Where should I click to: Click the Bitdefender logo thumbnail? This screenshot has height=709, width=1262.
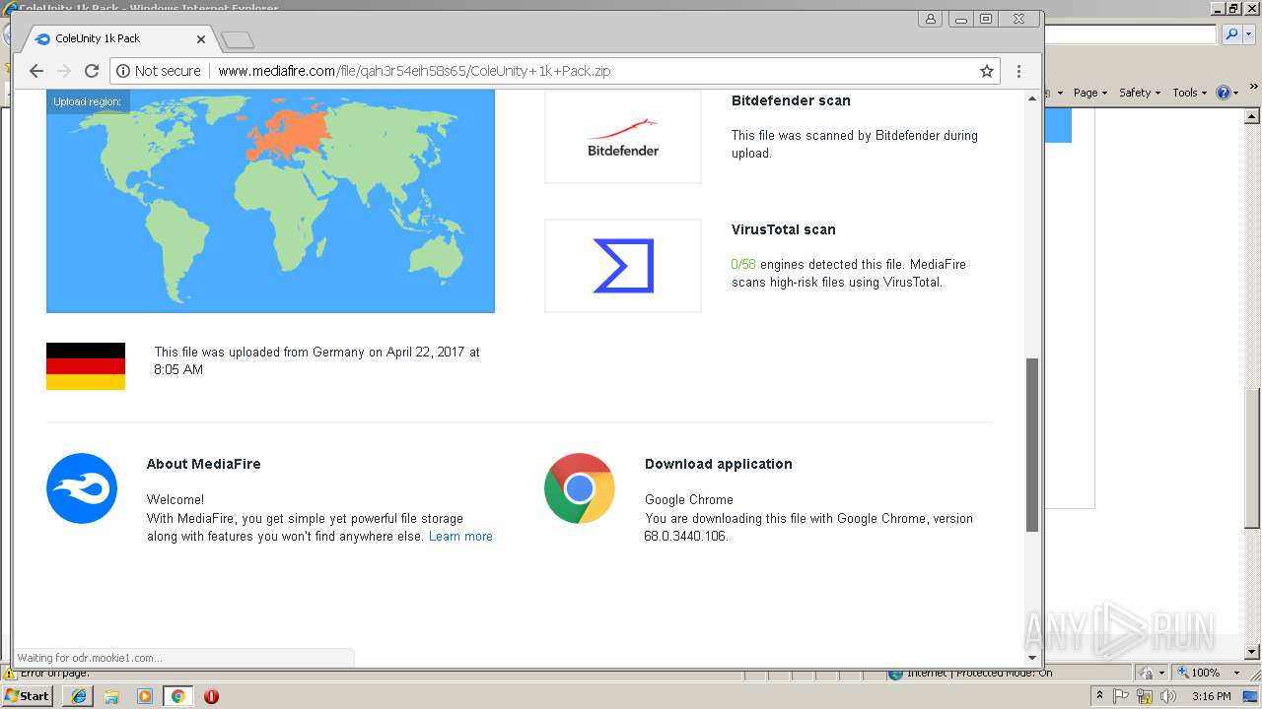pos(623,137)
